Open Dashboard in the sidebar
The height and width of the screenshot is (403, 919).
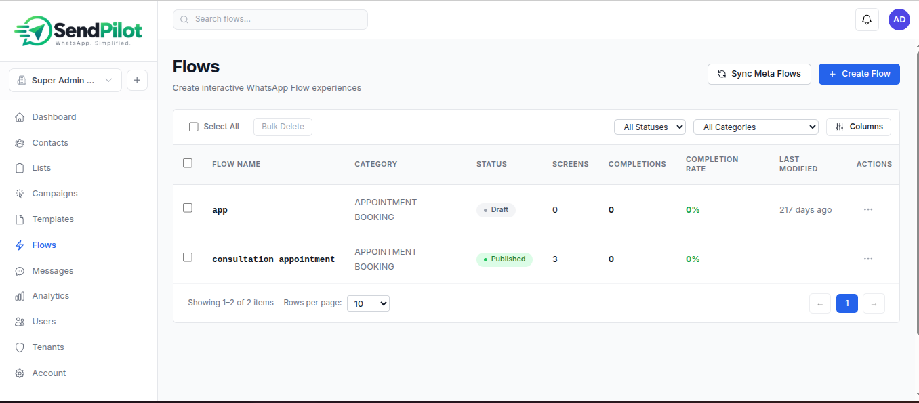[54, 117]
